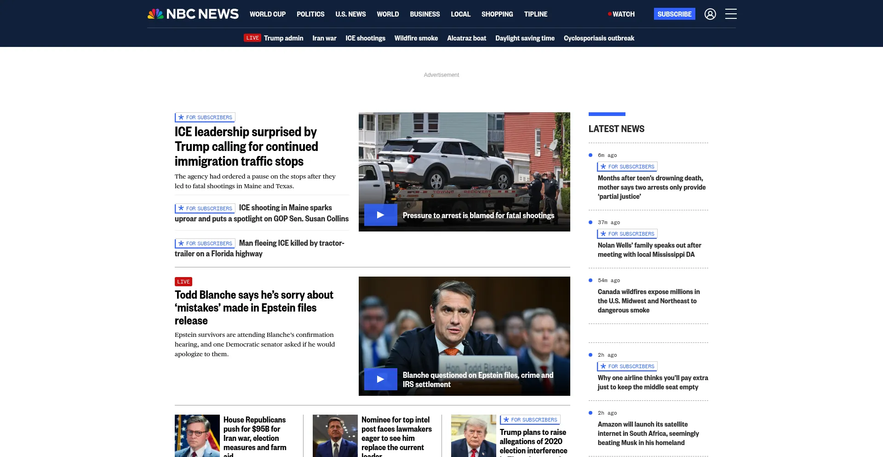Open the World Cup menu item
Image resolution: width=883 pixels, height=457 pixels.
268,14
